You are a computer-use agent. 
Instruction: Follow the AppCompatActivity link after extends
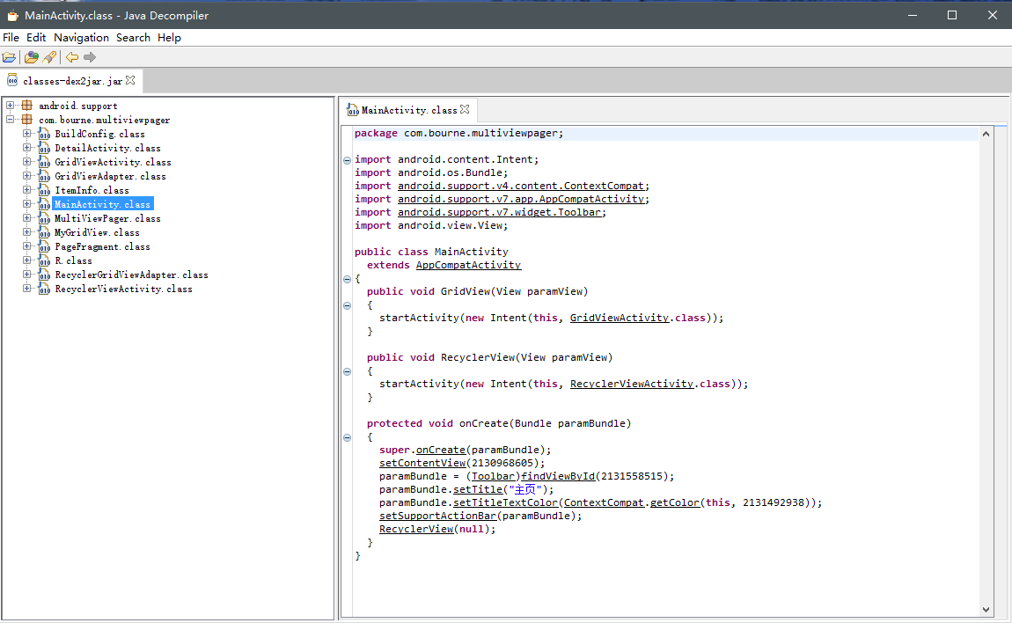[x=468, y=265]
